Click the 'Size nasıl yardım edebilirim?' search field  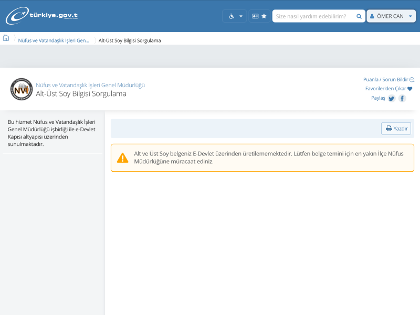(314, 16)
